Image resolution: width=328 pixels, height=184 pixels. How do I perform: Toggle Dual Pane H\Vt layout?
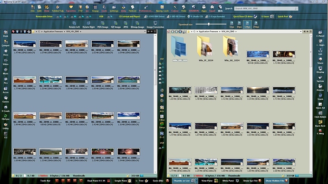[98, 181]
